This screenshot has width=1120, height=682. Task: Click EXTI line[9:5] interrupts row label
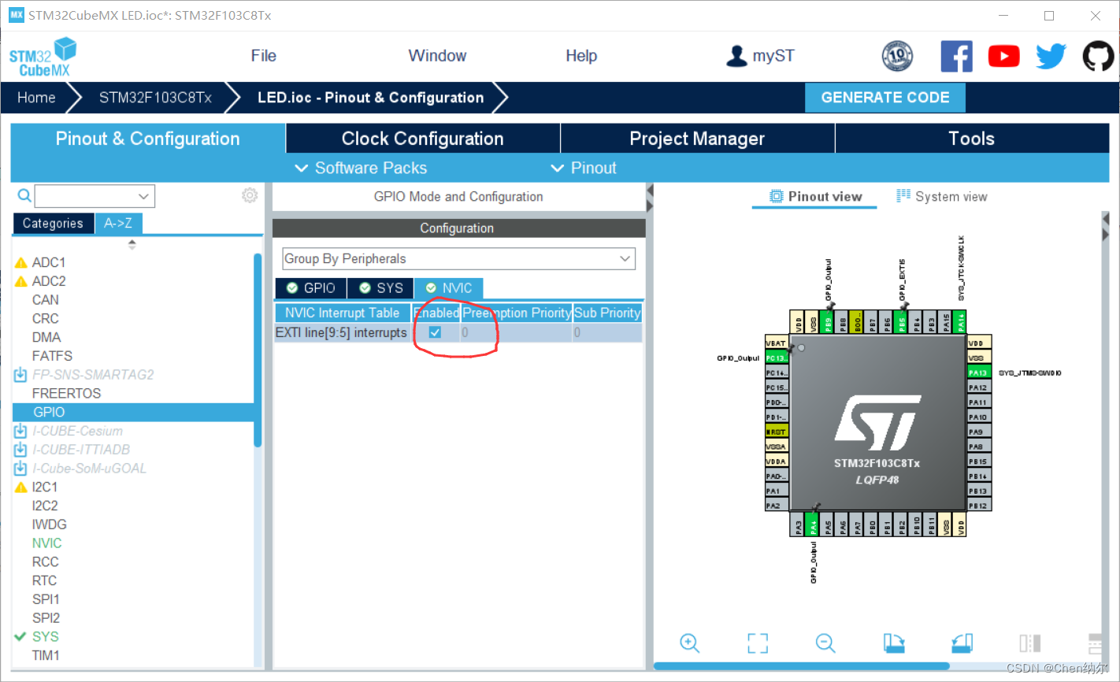click(x=341, y=332)
